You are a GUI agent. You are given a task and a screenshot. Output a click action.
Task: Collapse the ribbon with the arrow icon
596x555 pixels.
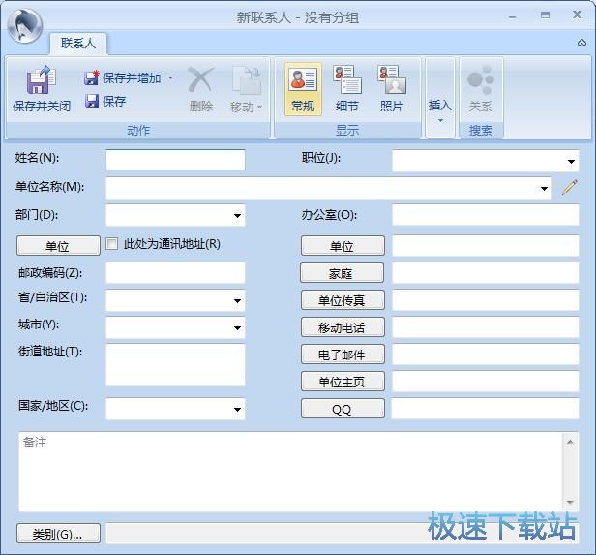tap(581, 43)
